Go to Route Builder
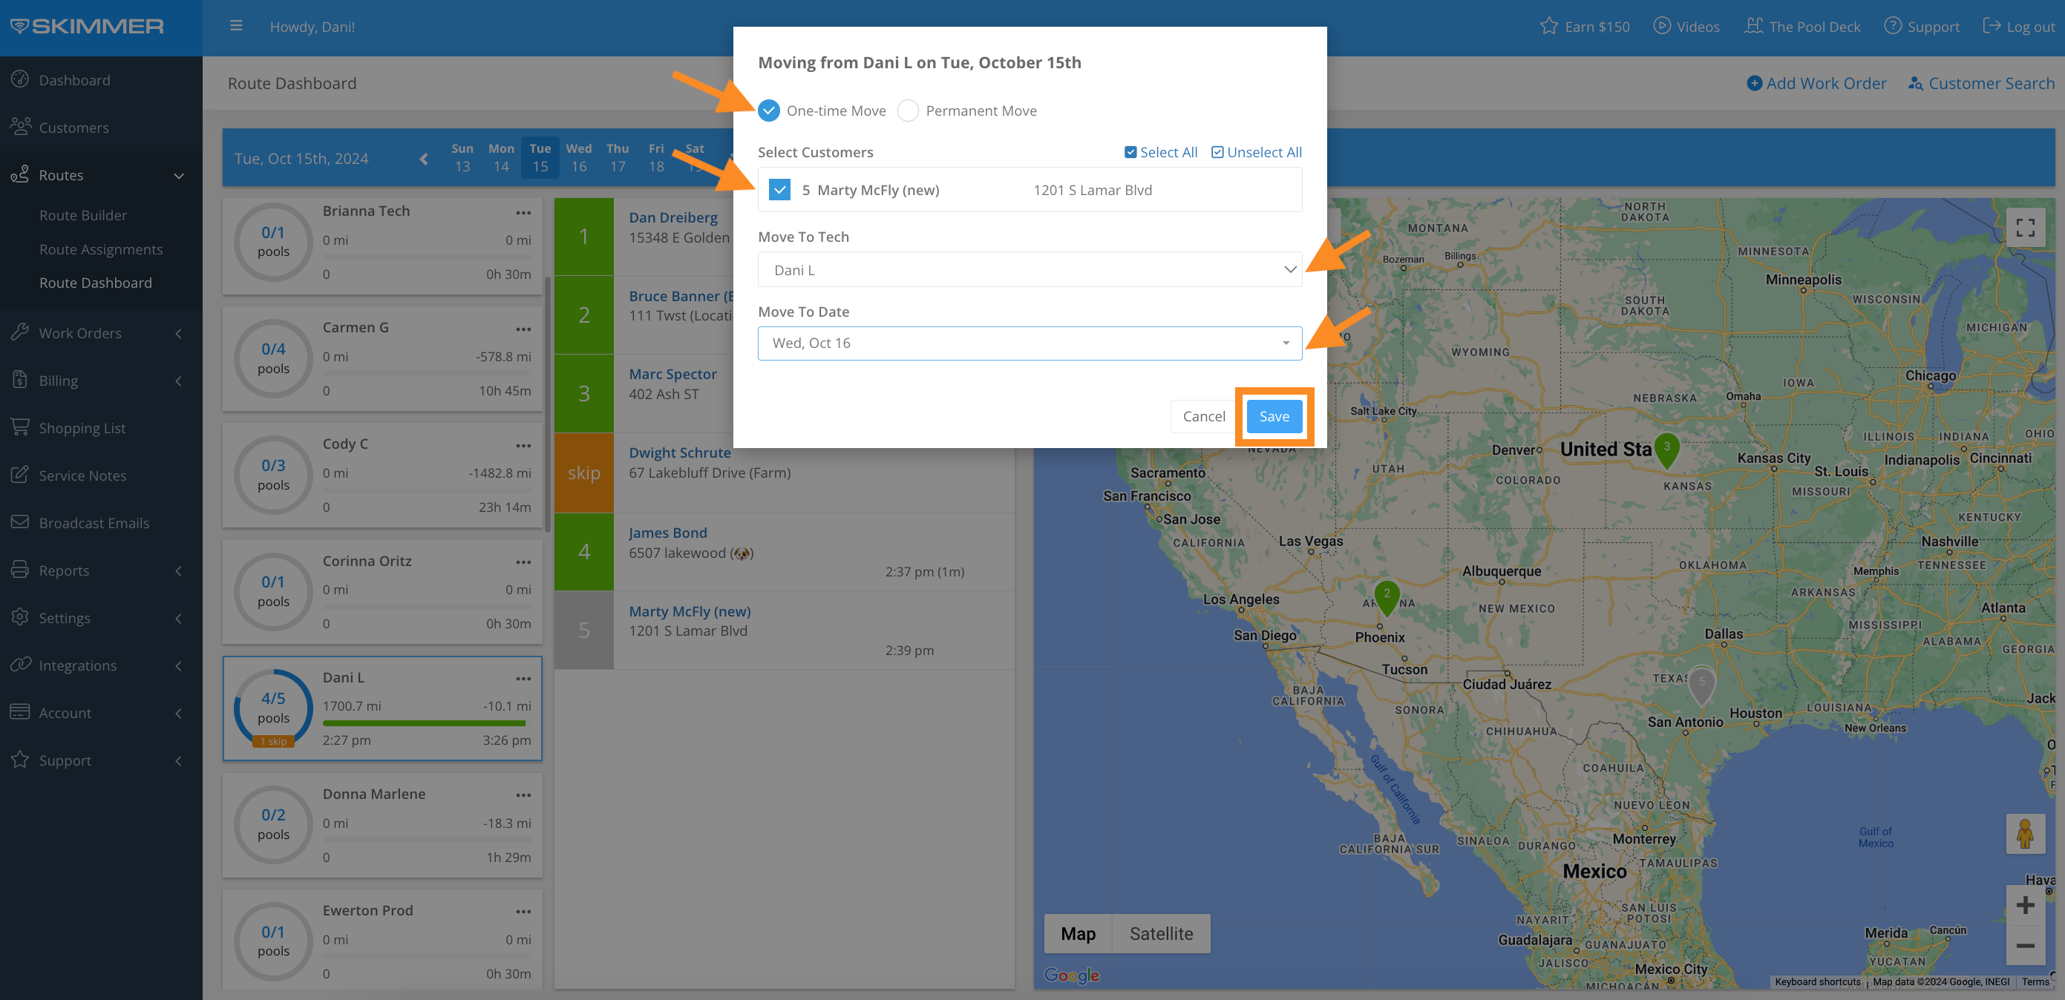This screenshot has width=2065, height=1000. pos(83,214)
